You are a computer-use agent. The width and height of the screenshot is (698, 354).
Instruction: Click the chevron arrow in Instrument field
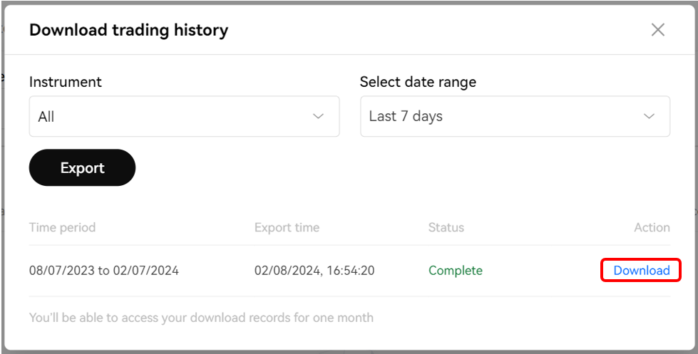[x=319, y=117]
